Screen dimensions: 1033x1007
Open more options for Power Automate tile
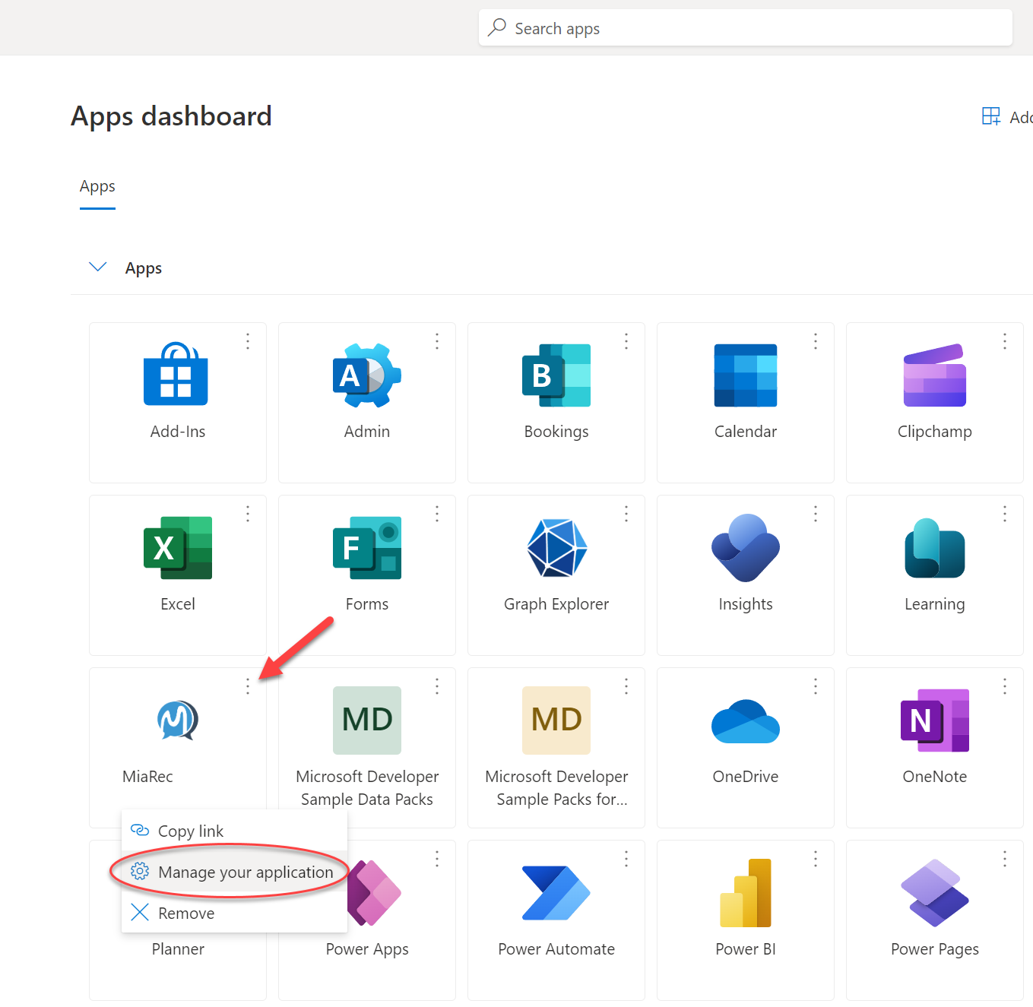tap(626, 859)
